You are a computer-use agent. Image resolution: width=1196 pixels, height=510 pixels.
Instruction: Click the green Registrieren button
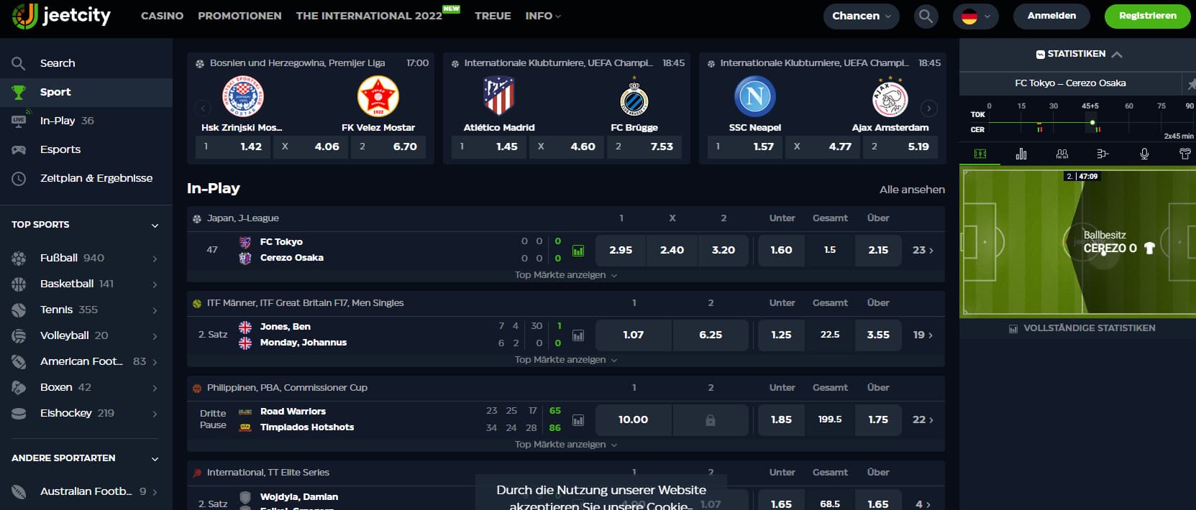[x=1147, y=16]
